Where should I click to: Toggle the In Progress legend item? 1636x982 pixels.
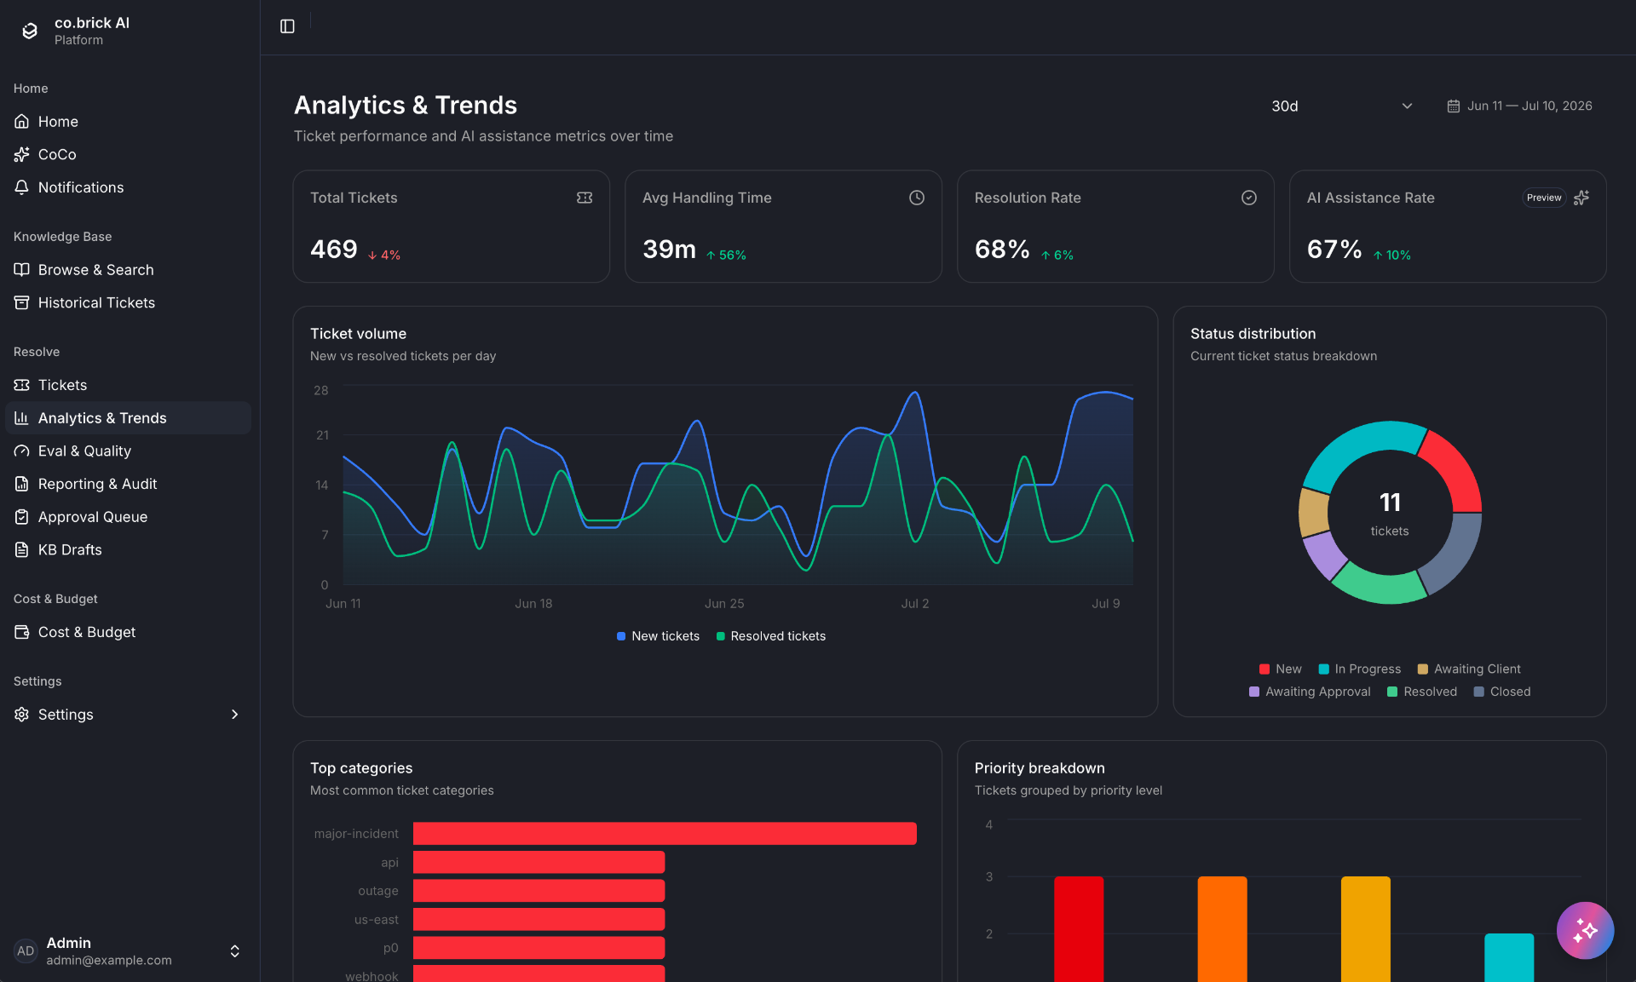pyautogui.click(x=1360, y=669)
